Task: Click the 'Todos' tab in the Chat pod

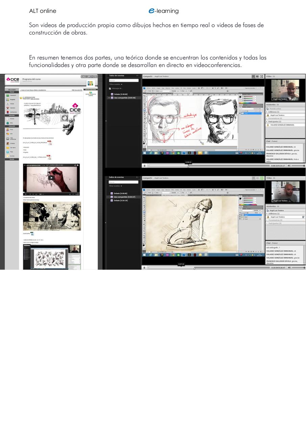Action: [274, 141]
